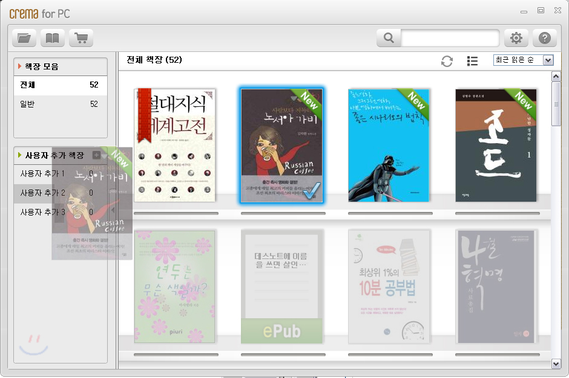Open the 최근 읽은 순 sort dropdown
The width and height of the screenshot is (569, 378).
click(523, 60)
